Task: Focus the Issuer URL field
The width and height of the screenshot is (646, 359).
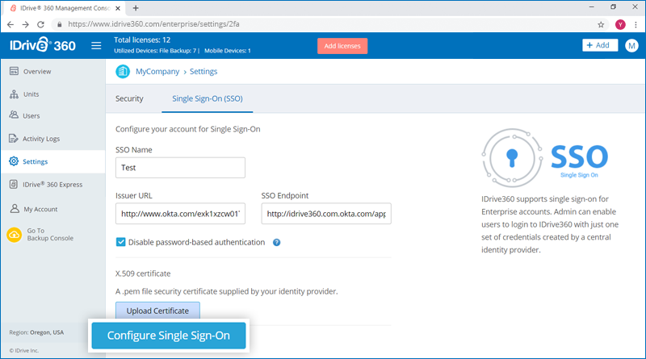Action: pos(180,214)
